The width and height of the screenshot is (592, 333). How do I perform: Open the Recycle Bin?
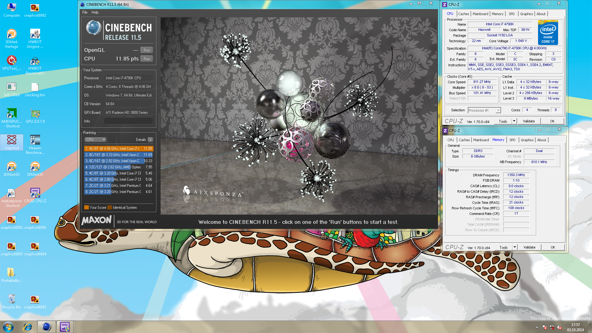(12, 302)
